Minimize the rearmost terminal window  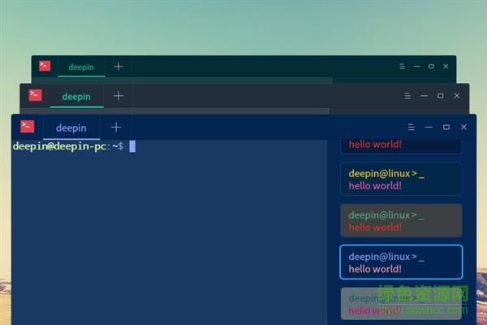coord(417,67)
